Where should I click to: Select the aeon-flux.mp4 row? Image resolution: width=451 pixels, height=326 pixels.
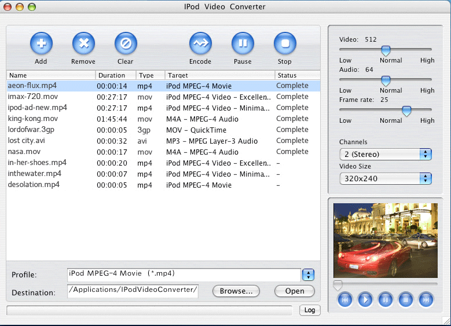pos(163,86)
